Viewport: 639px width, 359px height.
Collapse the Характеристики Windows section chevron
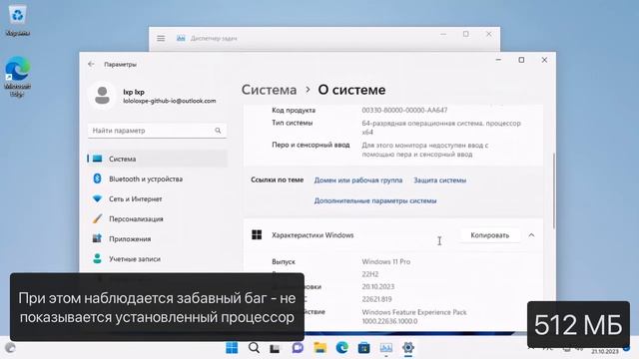[531, 235]
